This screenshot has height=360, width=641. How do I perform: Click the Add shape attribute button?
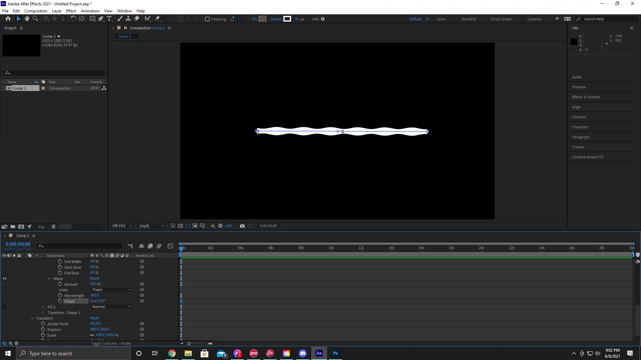(x=323, y=19)
